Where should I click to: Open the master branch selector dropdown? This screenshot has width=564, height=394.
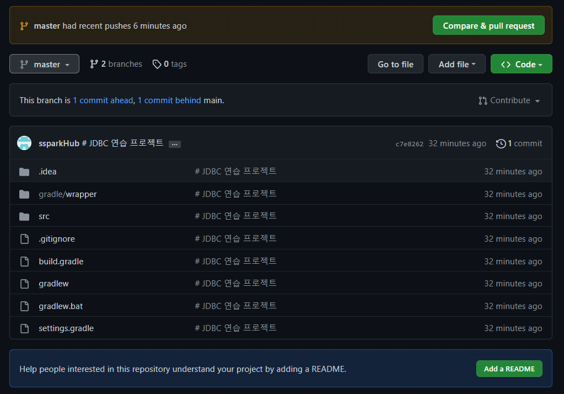pyautogui.click(x=44, y=64)
